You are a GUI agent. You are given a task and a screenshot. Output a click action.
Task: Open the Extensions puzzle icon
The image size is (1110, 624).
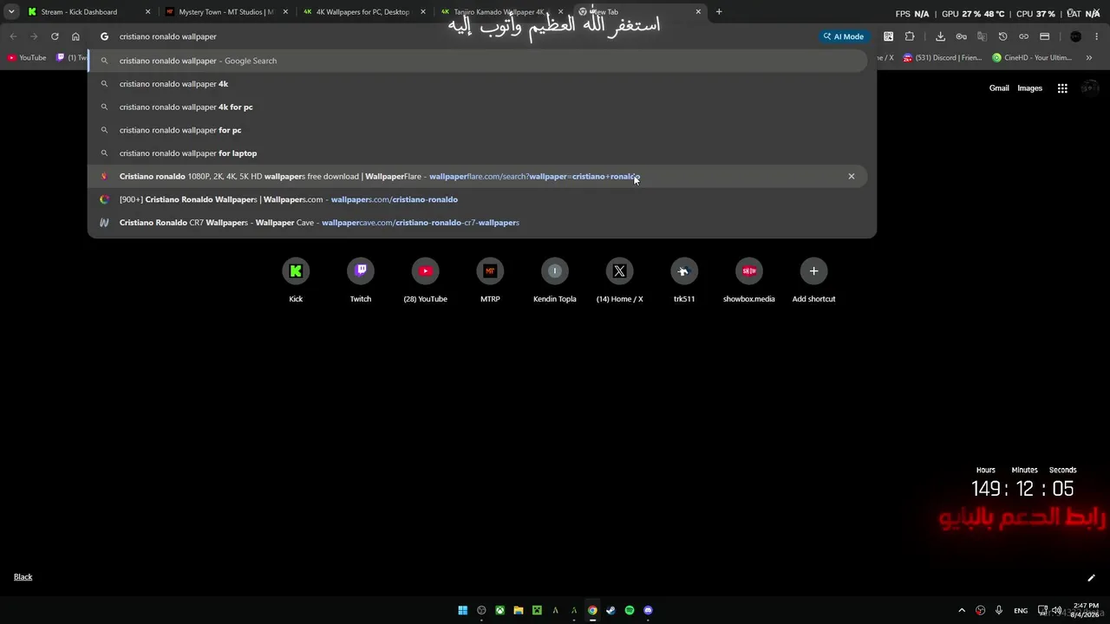[910, 36]
